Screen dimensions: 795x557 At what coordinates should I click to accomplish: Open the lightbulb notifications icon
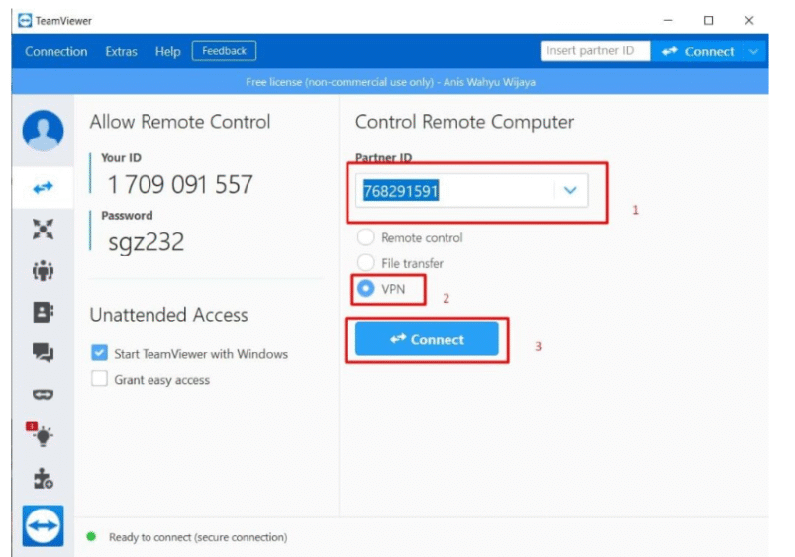tap(41, 434)
